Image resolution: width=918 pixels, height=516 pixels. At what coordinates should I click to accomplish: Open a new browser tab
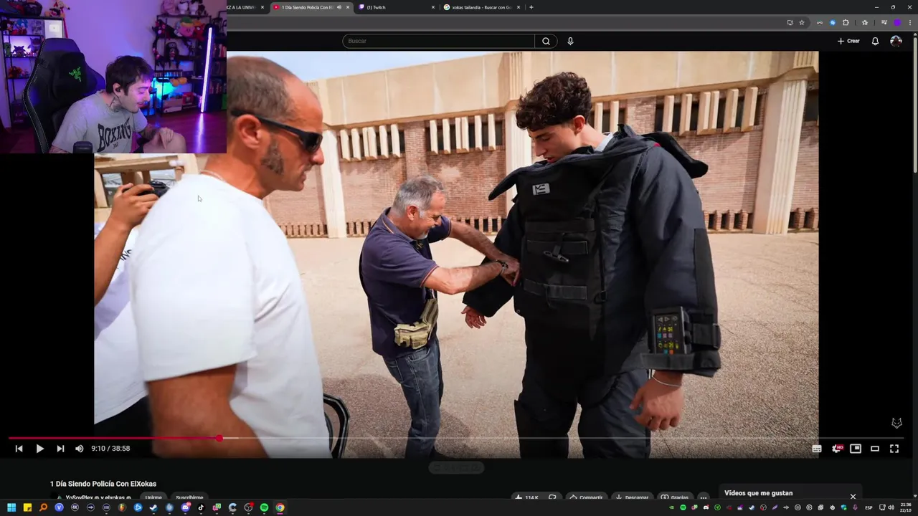coord(531,7)
